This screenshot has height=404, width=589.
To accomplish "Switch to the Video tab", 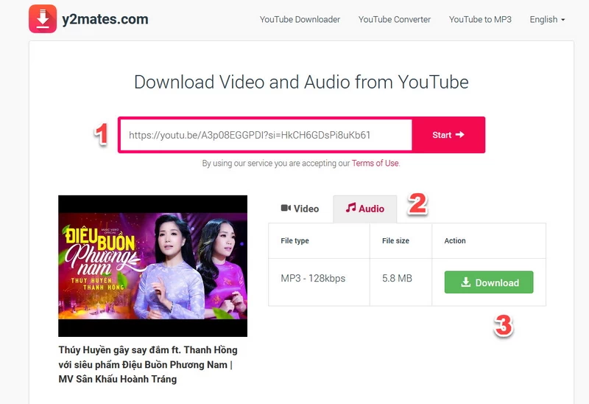I will pyautogui.click(x=300, y=209).
